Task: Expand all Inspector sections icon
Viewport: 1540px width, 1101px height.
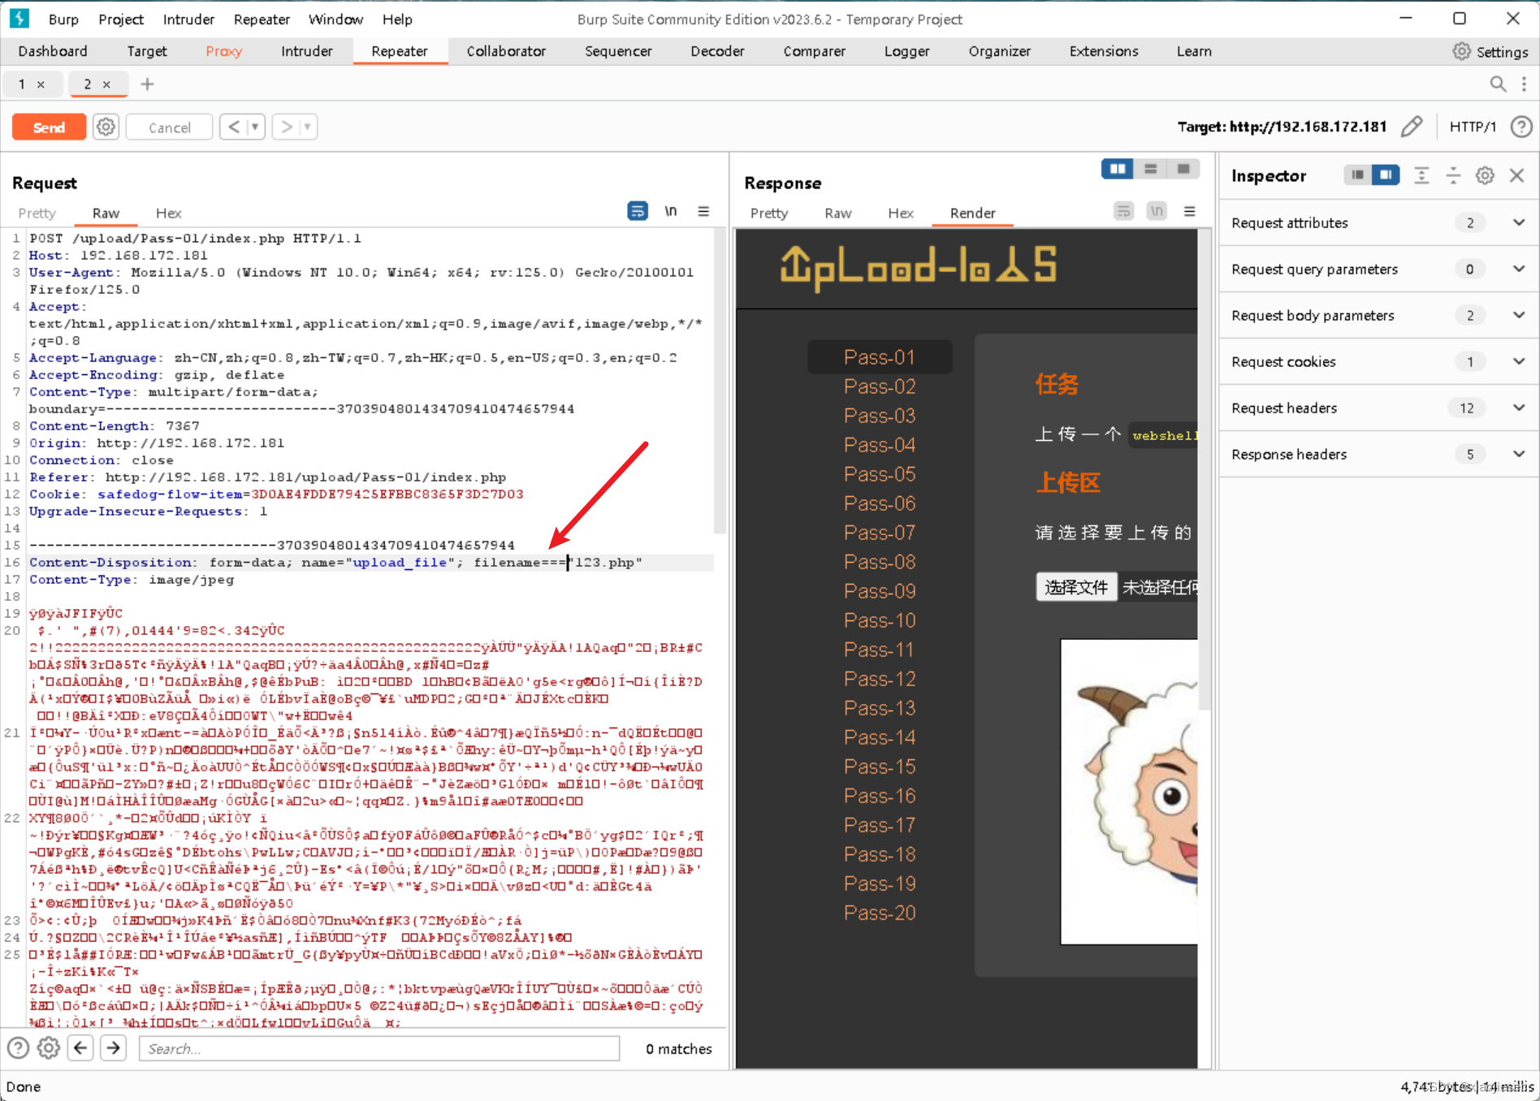Action: click(x=1421, y=175)
